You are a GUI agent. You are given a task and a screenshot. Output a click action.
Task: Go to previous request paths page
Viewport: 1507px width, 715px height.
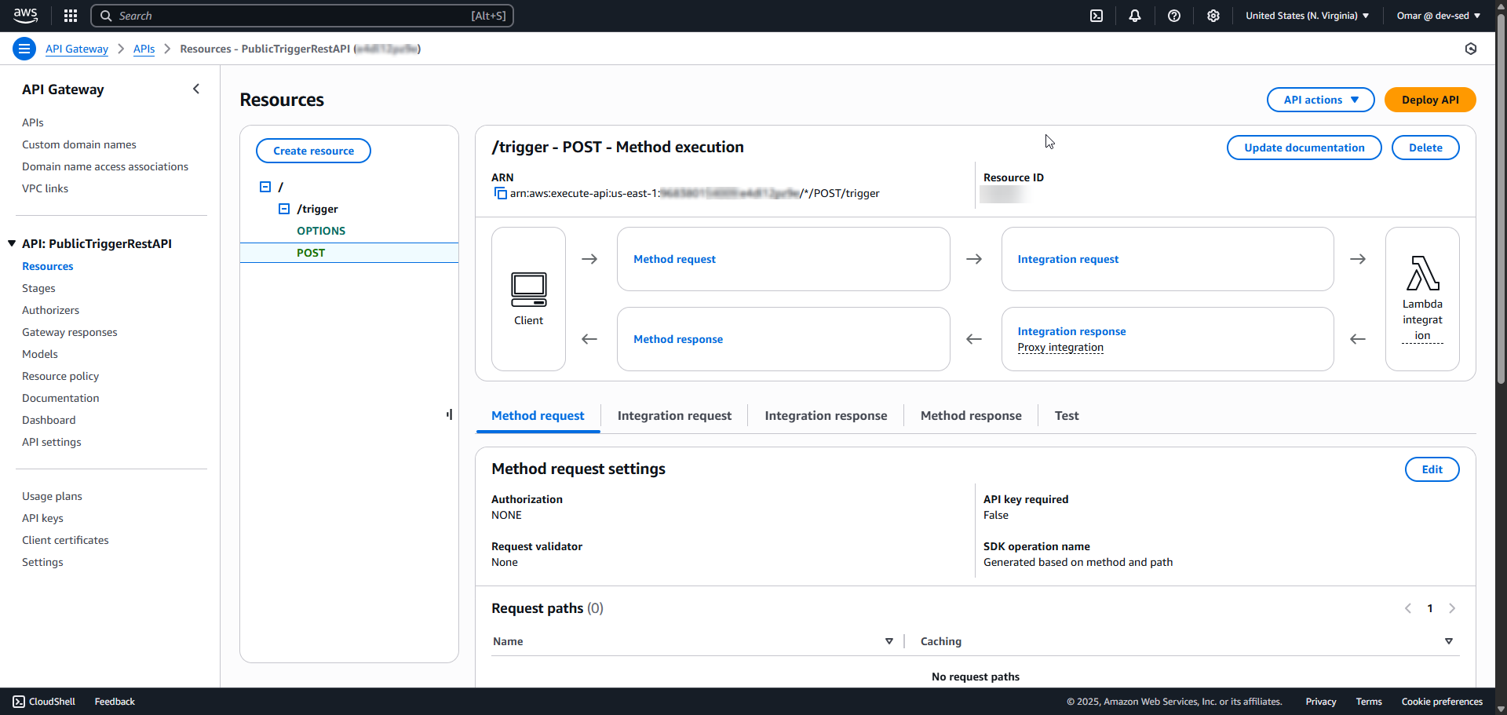click(x=1408, y=608)
